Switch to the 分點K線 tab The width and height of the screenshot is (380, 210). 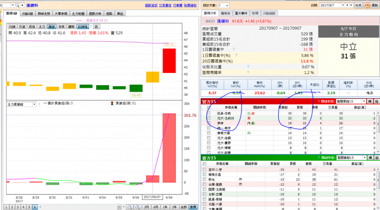pyautogui.click(x=27, y=14)
